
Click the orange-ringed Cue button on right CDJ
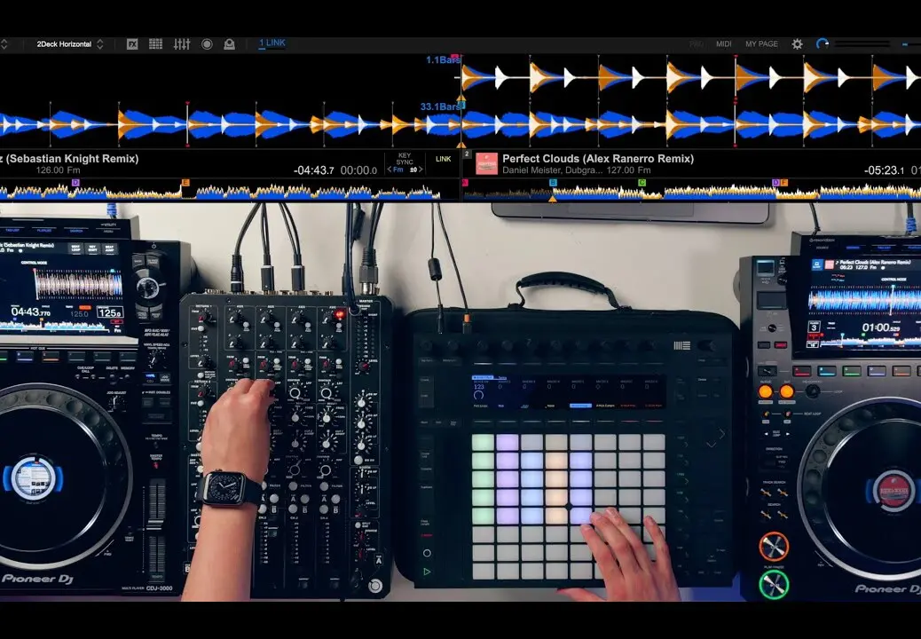(774, 547)
